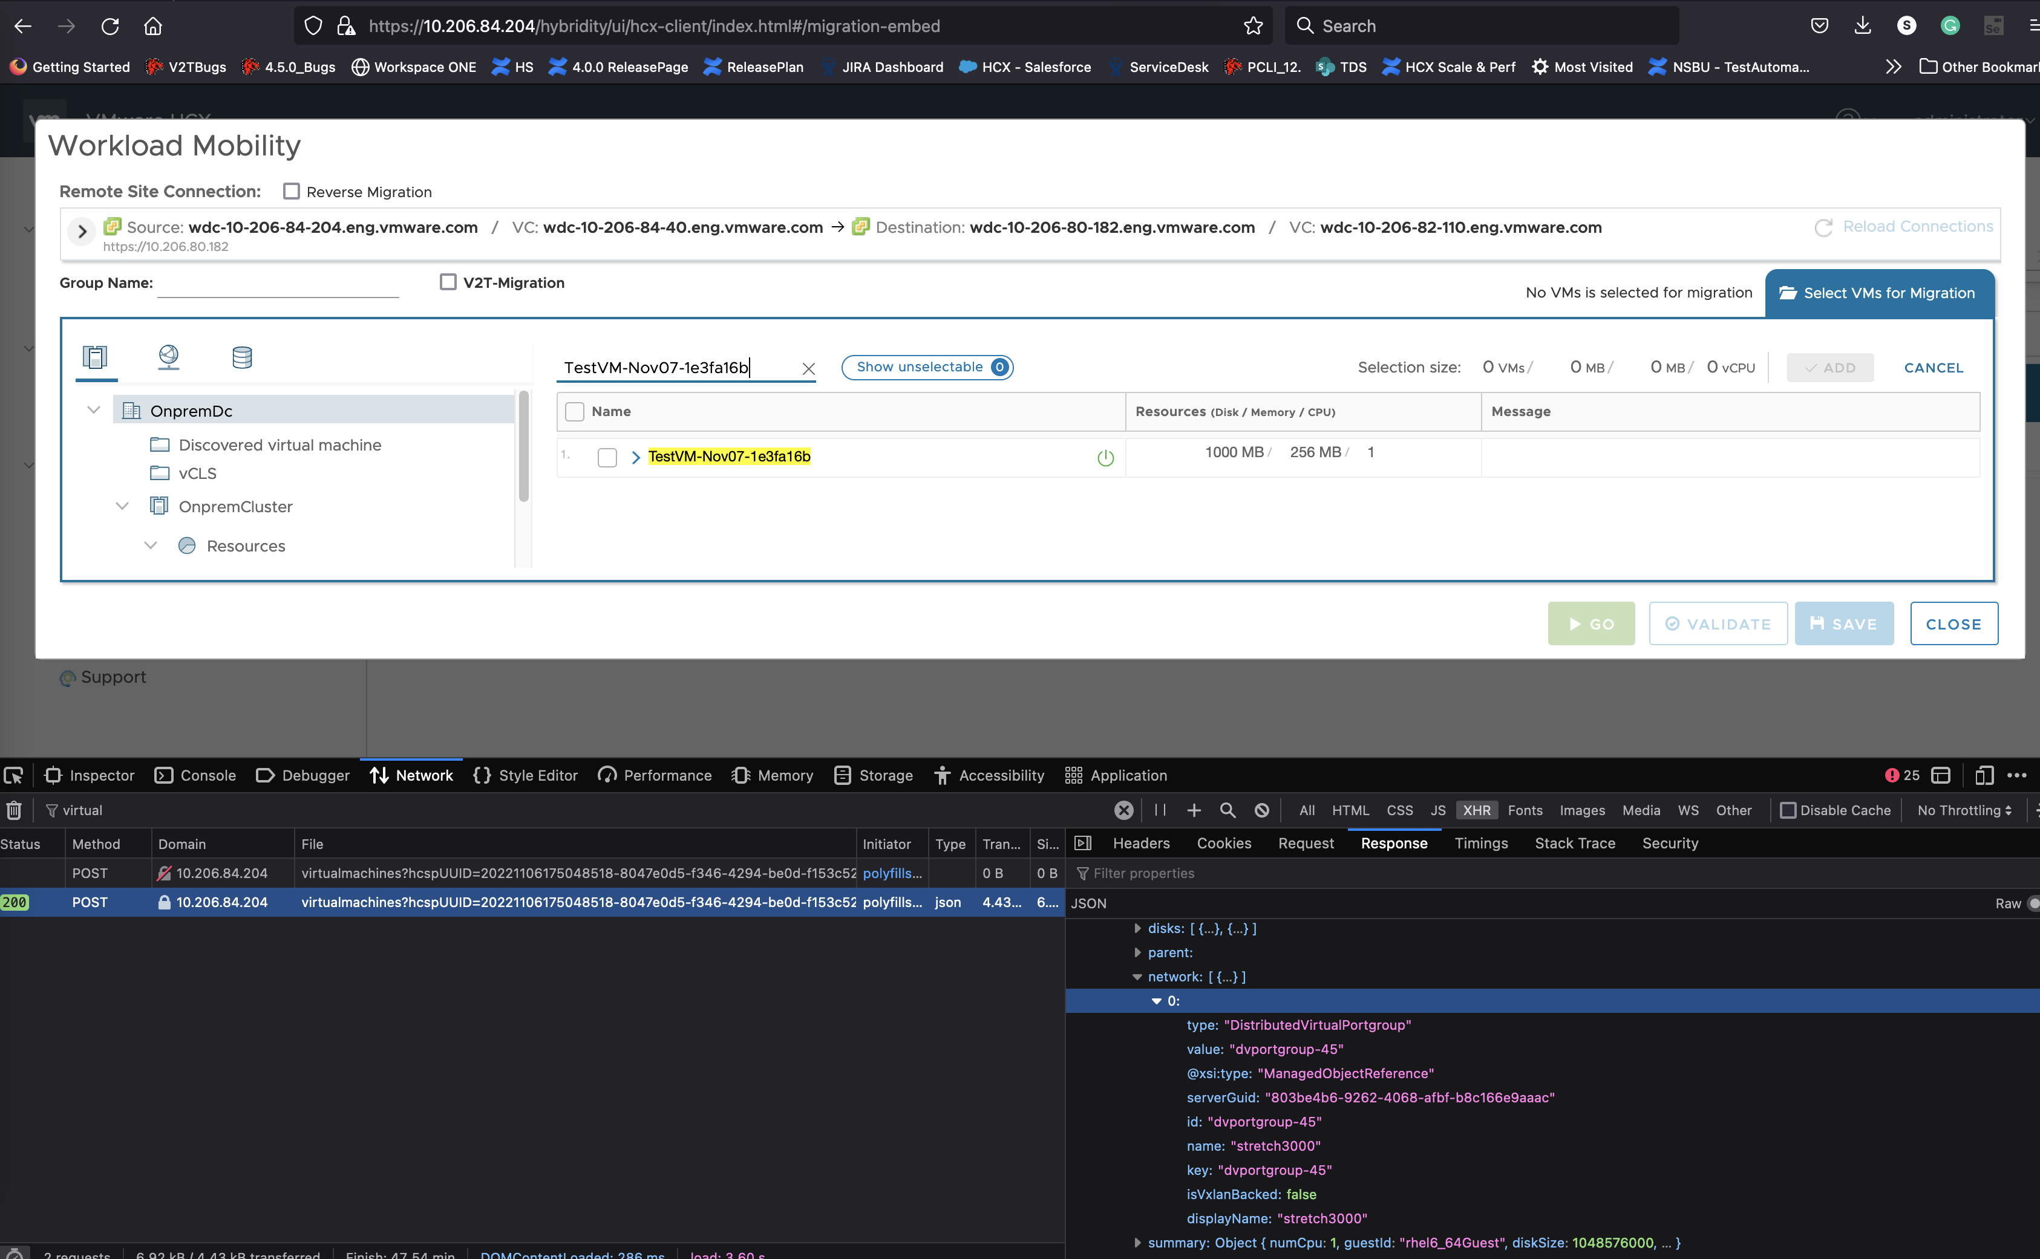This screenshot has height=1259, width=2040.
Task: Click the Select VMs for Migration button
Action: click(x=1879, y=293)
